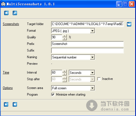Click the Stop after label
The image size is (136, 116).
(33, 79)
